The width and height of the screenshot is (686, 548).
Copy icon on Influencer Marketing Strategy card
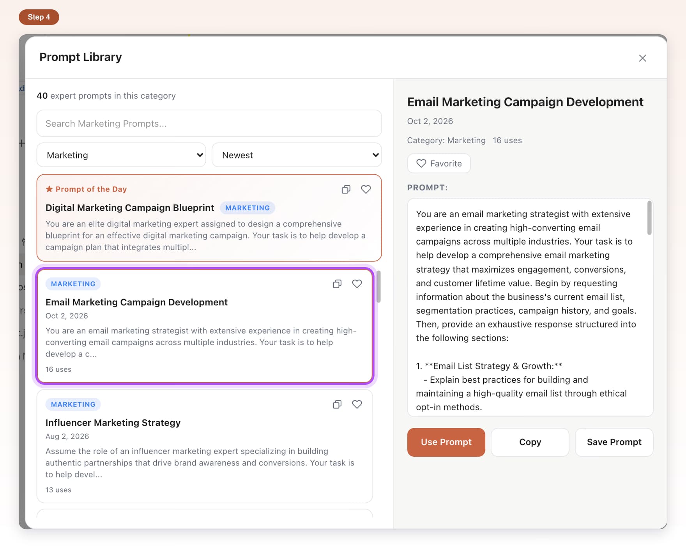point(337,404)
